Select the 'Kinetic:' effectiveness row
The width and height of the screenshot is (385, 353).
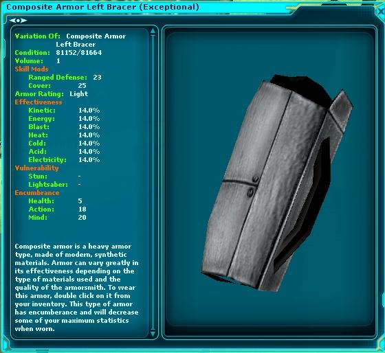click(64, 111)
